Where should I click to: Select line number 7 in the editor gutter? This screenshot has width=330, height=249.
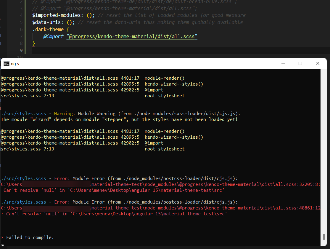pos(21,36)
